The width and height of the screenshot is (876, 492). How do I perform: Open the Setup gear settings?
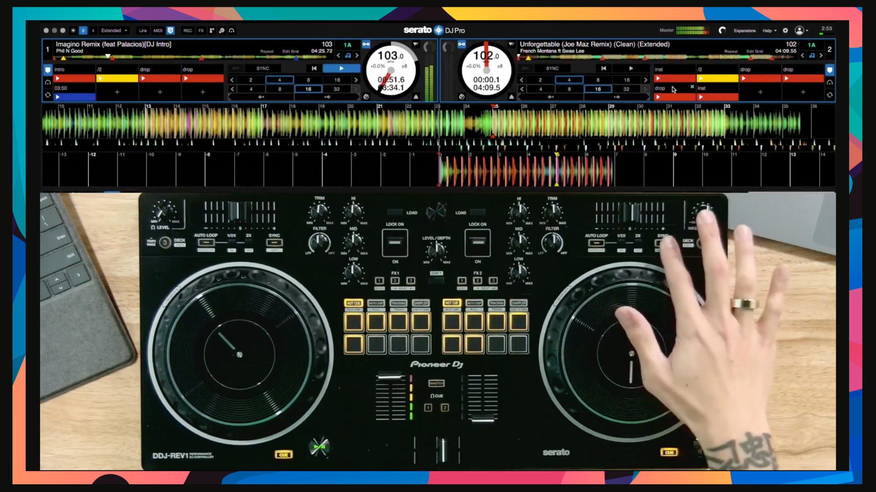click(785, 31)
